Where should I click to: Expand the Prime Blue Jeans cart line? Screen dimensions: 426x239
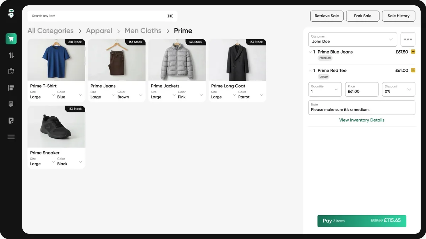click(310, 52)
